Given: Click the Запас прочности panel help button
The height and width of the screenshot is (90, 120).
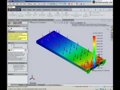Looking at the screenshot, I should pos(26,26).
